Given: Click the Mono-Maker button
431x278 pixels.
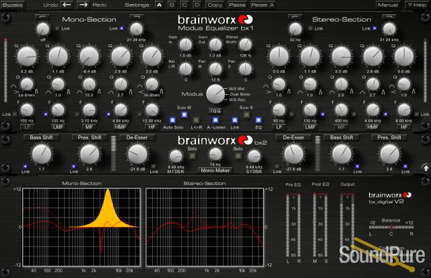Looking at the screenshot, I should point(215,170).
